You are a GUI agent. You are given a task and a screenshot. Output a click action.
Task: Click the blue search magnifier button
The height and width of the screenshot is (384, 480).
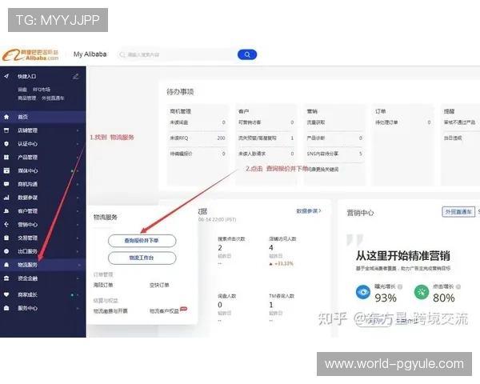247,55
